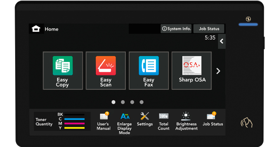Check the cyan toner level bar
The height and width of the screenshot is (147, 279).
pyautogui.click(x=75, y=119)
